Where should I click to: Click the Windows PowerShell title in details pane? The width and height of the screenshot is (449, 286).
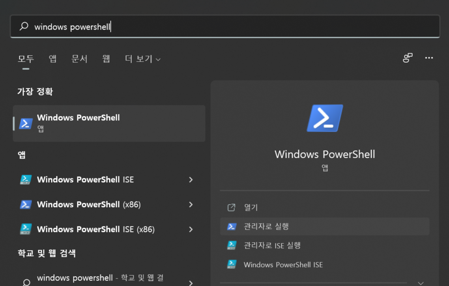point(325,154)
